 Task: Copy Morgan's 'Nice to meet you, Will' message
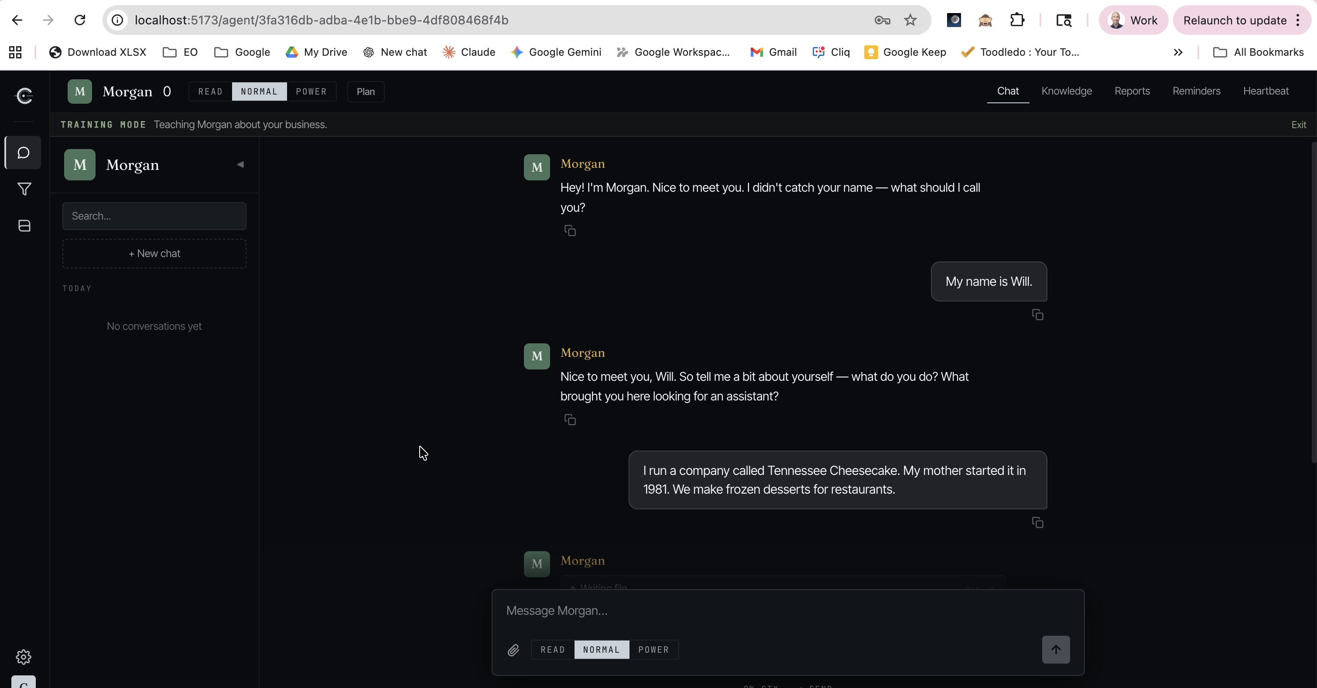(570, 419)
